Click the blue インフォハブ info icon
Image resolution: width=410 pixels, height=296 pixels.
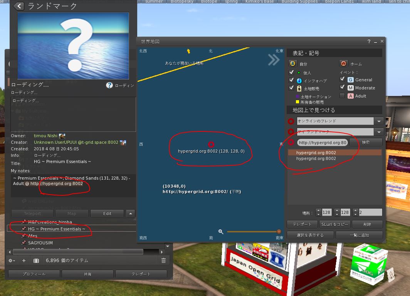point(299,81)
